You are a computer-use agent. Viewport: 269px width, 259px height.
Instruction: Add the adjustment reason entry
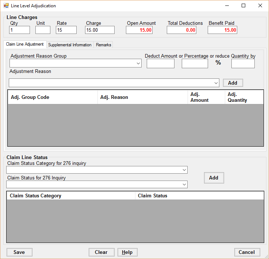233,83
